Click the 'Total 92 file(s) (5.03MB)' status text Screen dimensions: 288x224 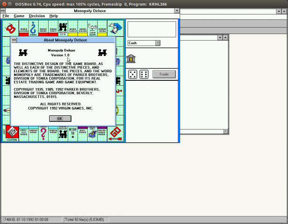point(84,220)
